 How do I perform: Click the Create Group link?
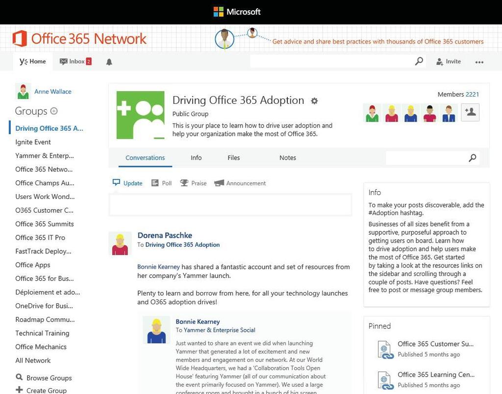click(x=41, y=391)
